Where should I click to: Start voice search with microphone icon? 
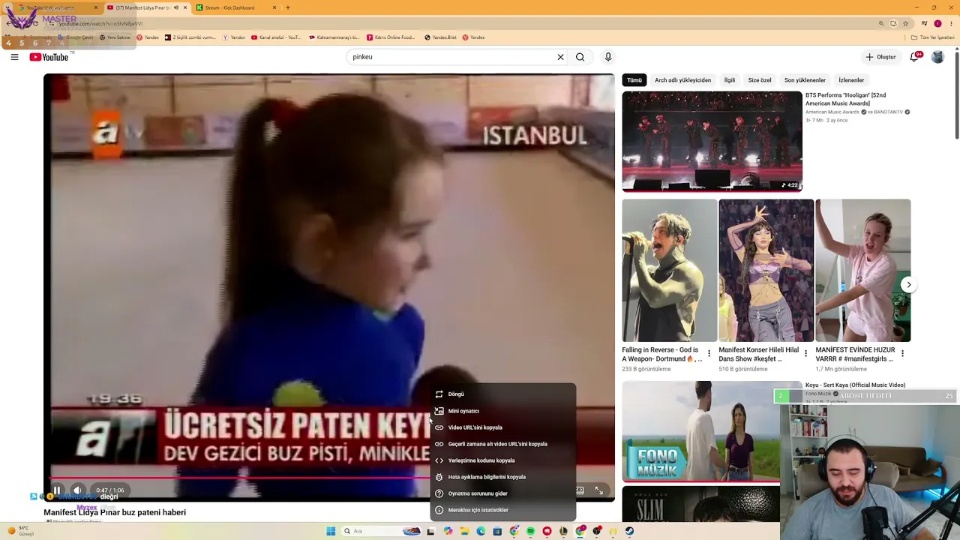point(608,57)
